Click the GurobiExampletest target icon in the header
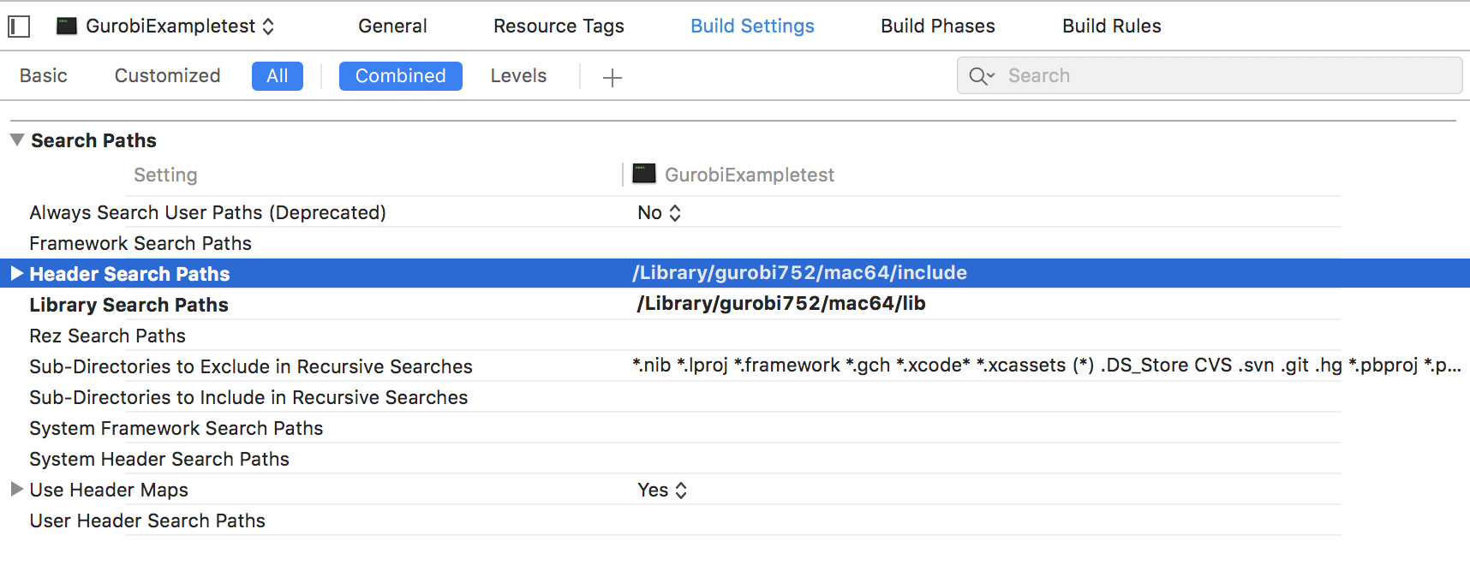Viewport: 1470px width, 565px height. (x=67, y=27)
